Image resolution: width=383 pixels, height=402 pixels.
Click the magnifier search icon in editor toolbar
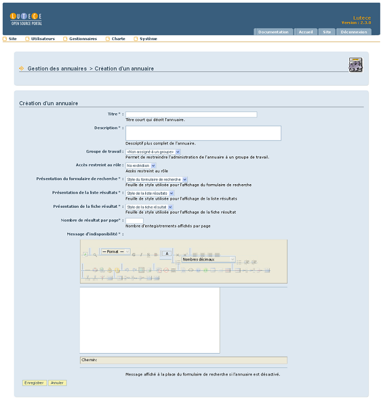coord(95,255)
